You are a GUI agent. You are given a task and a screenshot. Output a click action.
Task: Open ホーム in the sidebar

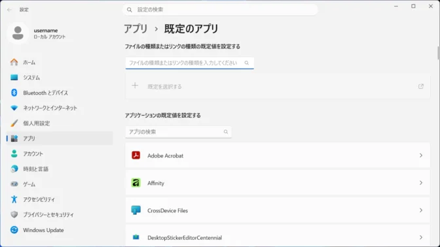point(60,62)
